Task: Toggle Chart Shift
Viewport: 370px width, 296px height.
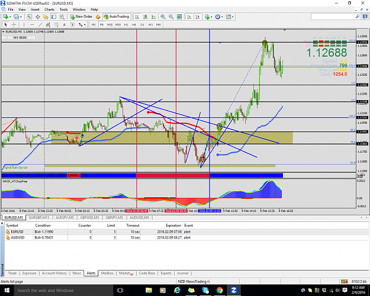Action: coord(198,17)
